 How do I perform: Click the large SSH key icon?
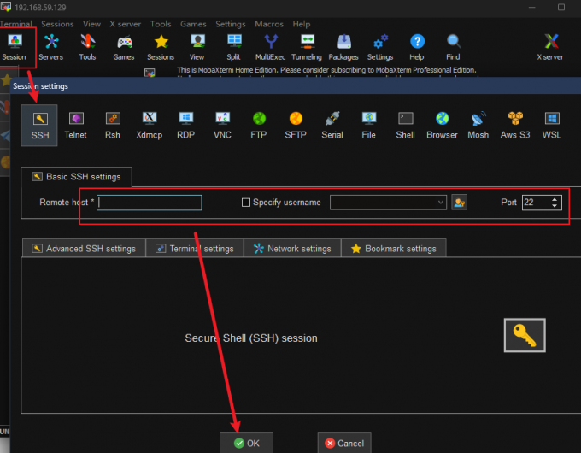pyautogui.click(x=525, y=335)
